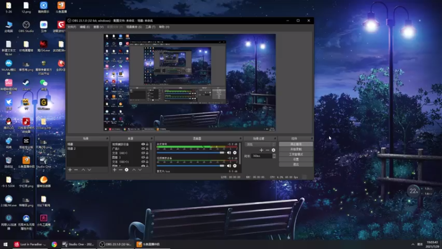The height and width of the screenshot is (249, 442).
Task: Toggle lock of third source row
Action: (x=147, y=153)
